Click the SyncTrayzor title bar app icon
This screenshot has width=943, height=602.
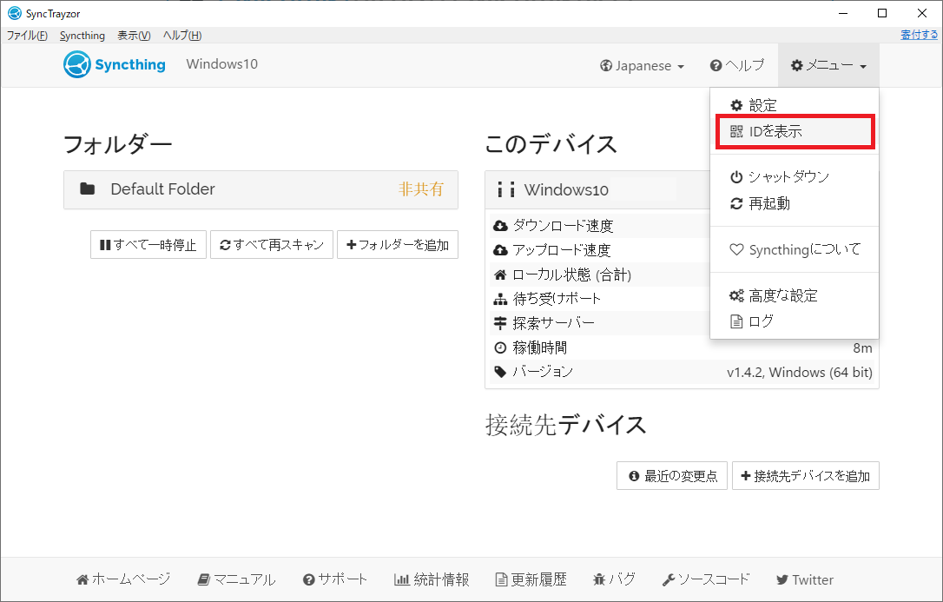[15, 13]
